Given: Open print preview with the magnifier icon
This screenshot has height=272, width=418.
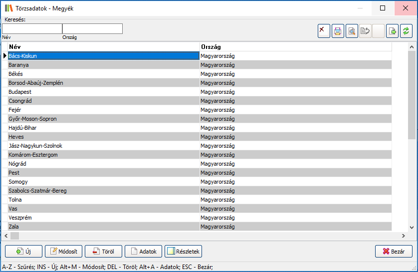Looking at the screenshot, I should 352,31.
